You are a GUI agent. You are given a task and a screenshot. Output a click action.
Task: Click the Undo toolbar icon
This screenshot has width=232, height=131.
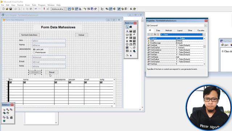point(36,9)
